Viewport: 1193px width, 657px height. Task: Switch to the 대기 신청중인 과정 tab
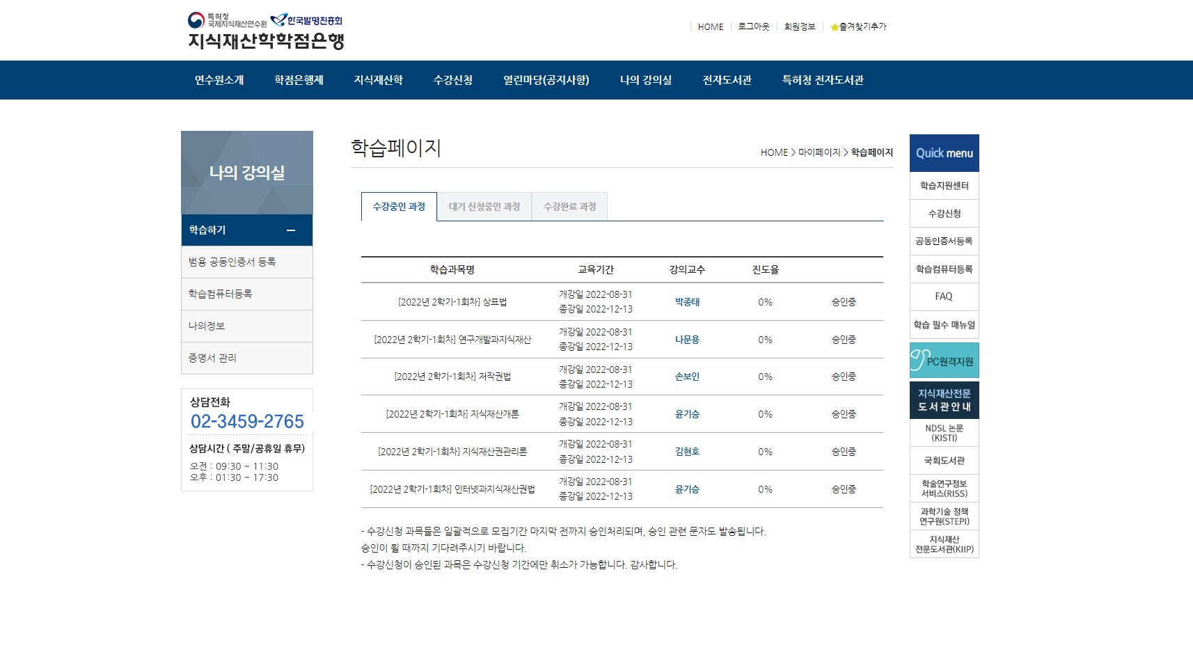(484, 206)
